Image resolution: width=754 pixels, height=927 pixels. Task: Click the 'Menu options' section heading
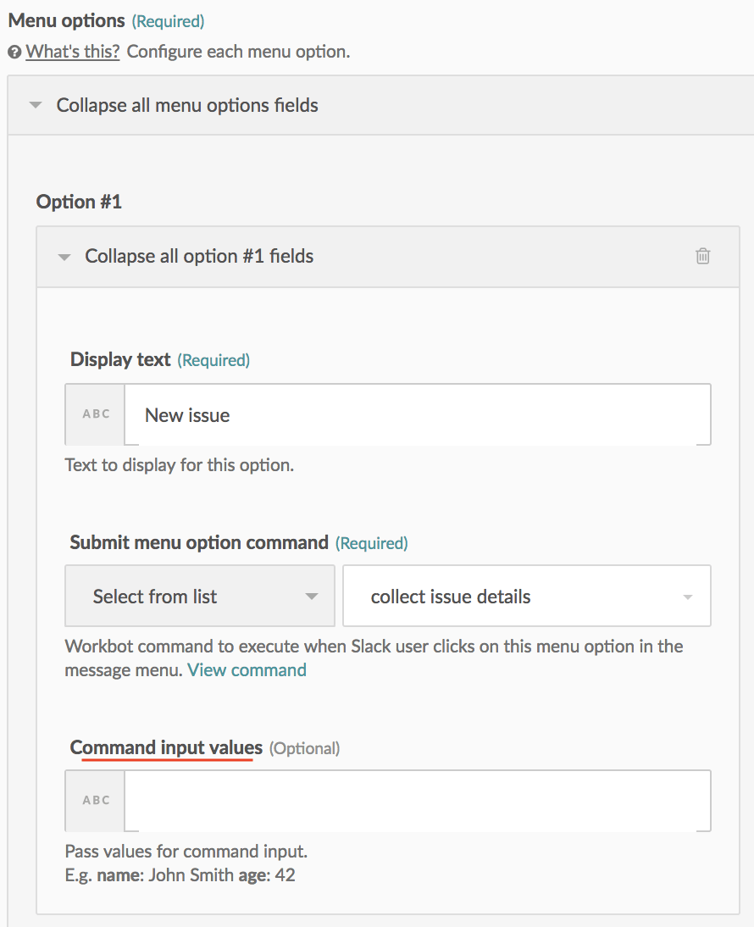66,20
